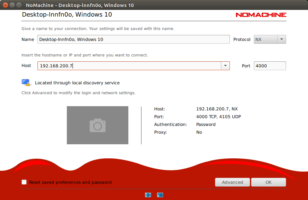Click the local discovery service computer icon
The height and width of the screenshot is (200, 308).
point(26,83)
